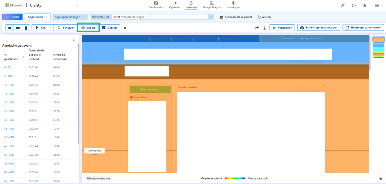Select the desktop device view icon
The height and width of the screenshot is (184, 386).
[x=10, y=28]
